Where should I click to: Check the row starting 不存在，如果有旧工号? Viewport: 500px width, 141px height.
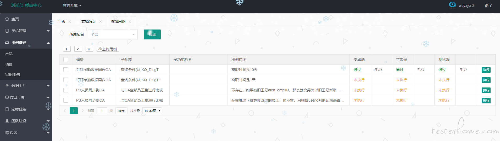tap(66, 90)
